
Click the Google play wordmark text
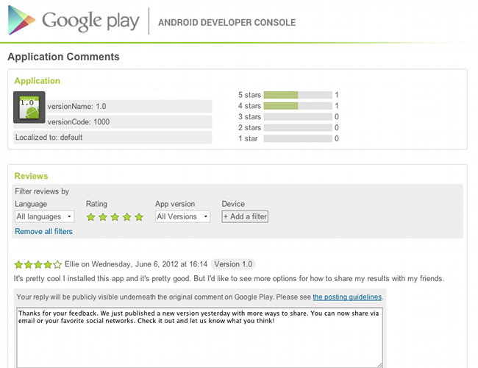[x=90, y=22]
